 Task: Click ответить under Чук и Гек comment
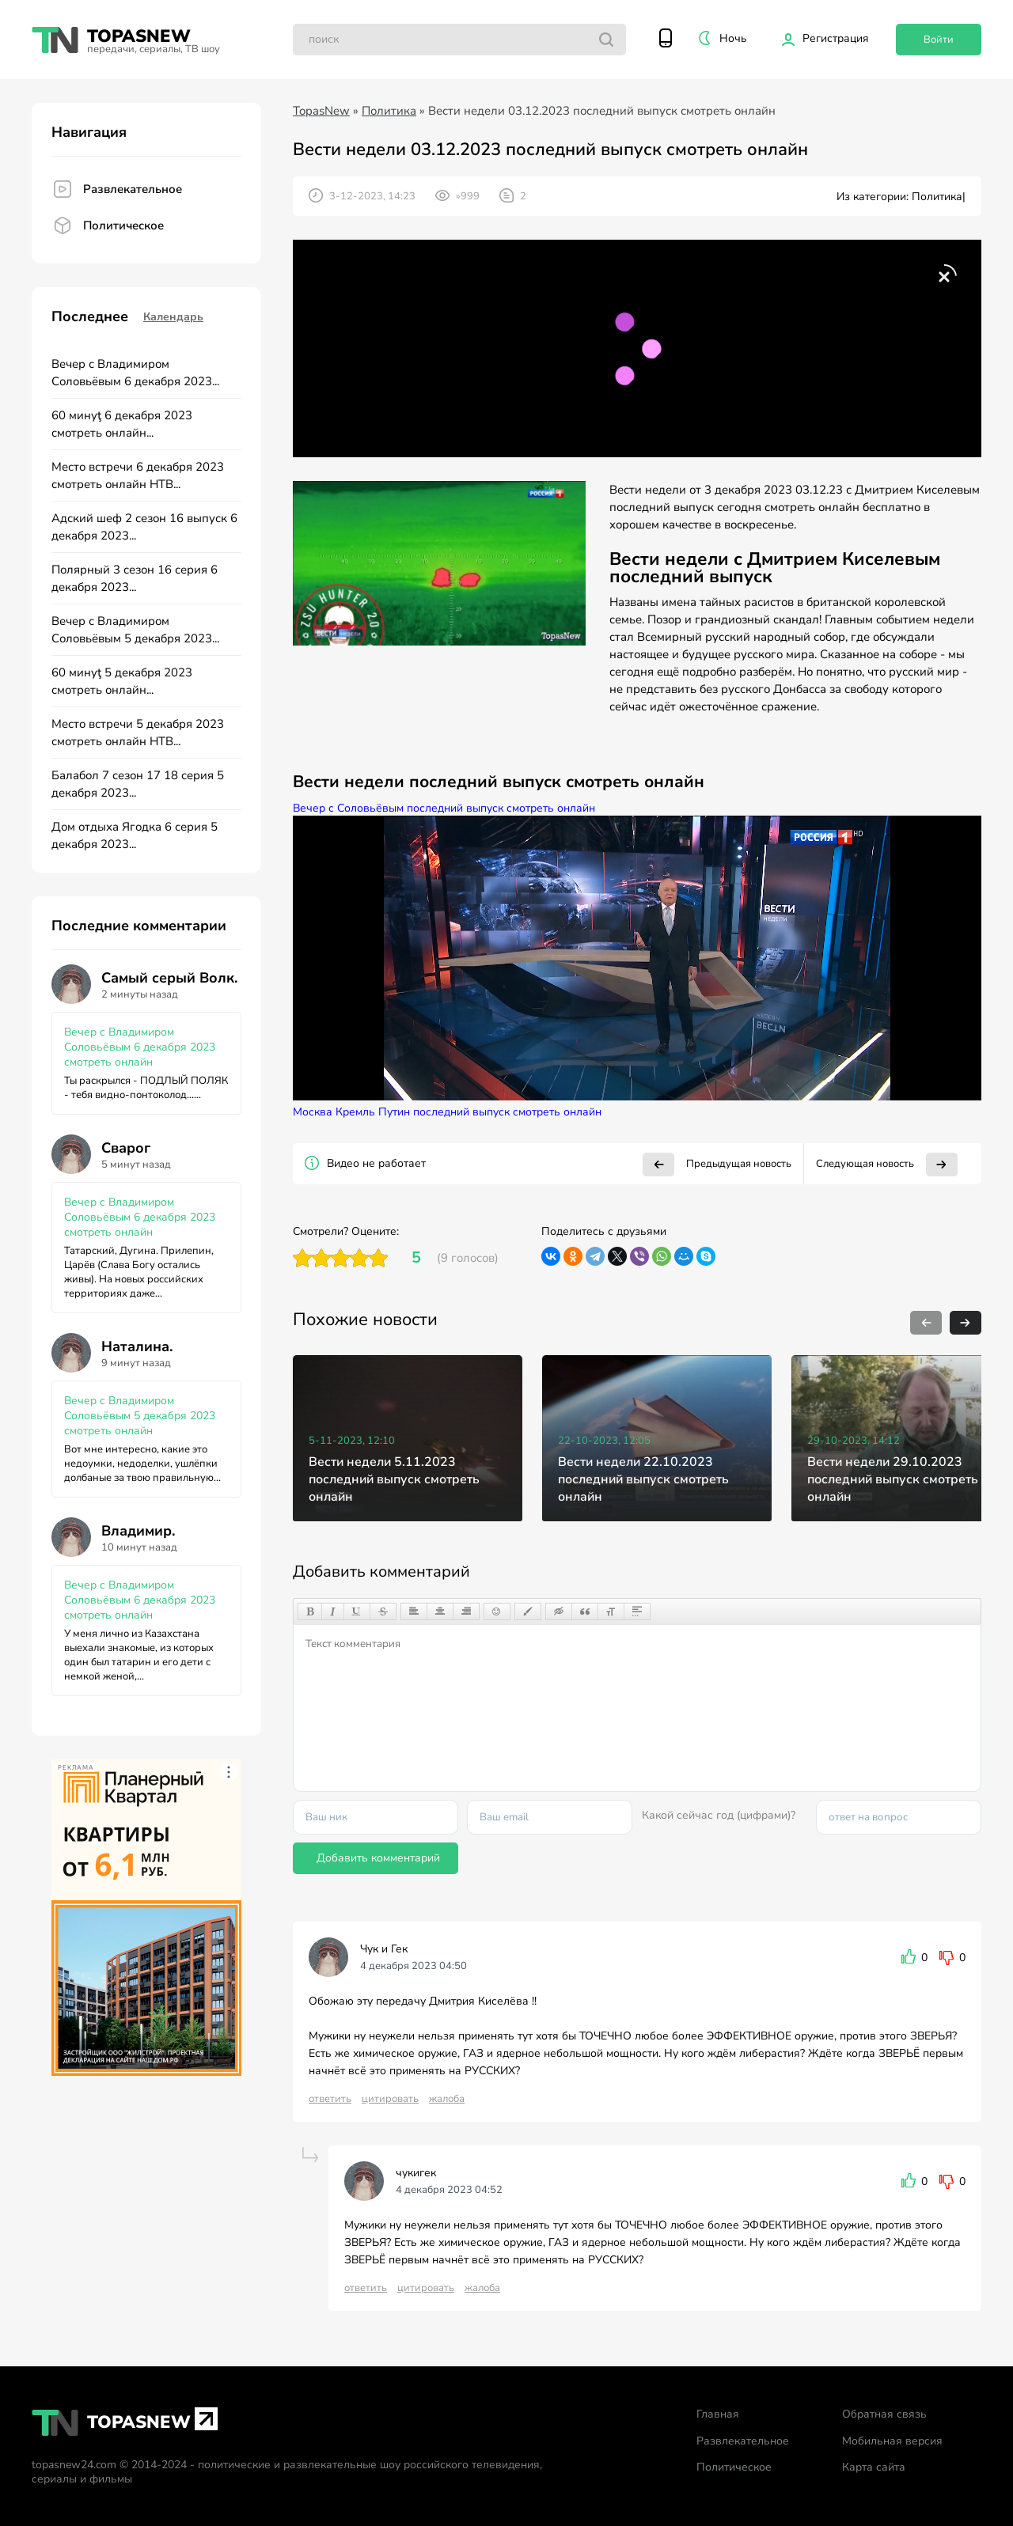click(329, 2099)
